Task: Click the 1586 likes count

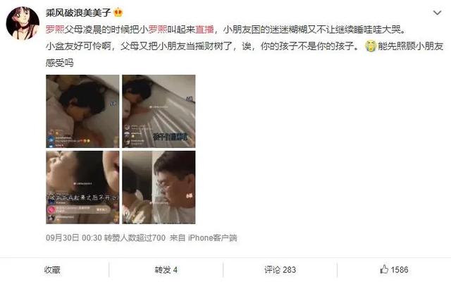Action: 400,269
